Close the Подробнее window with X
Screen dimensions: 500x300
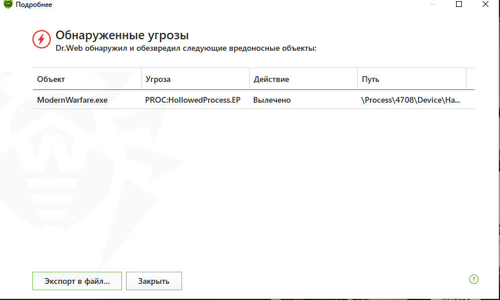point(486,4)
